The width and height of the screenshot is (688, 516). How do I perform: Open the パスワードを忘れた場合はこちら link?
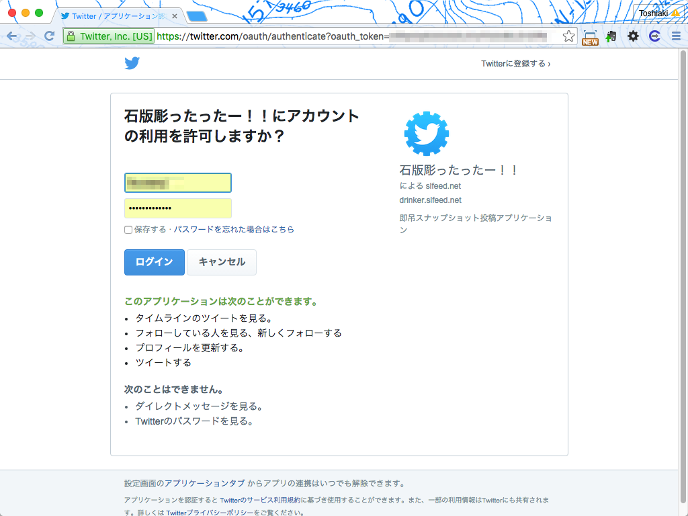tap(234, 229)
